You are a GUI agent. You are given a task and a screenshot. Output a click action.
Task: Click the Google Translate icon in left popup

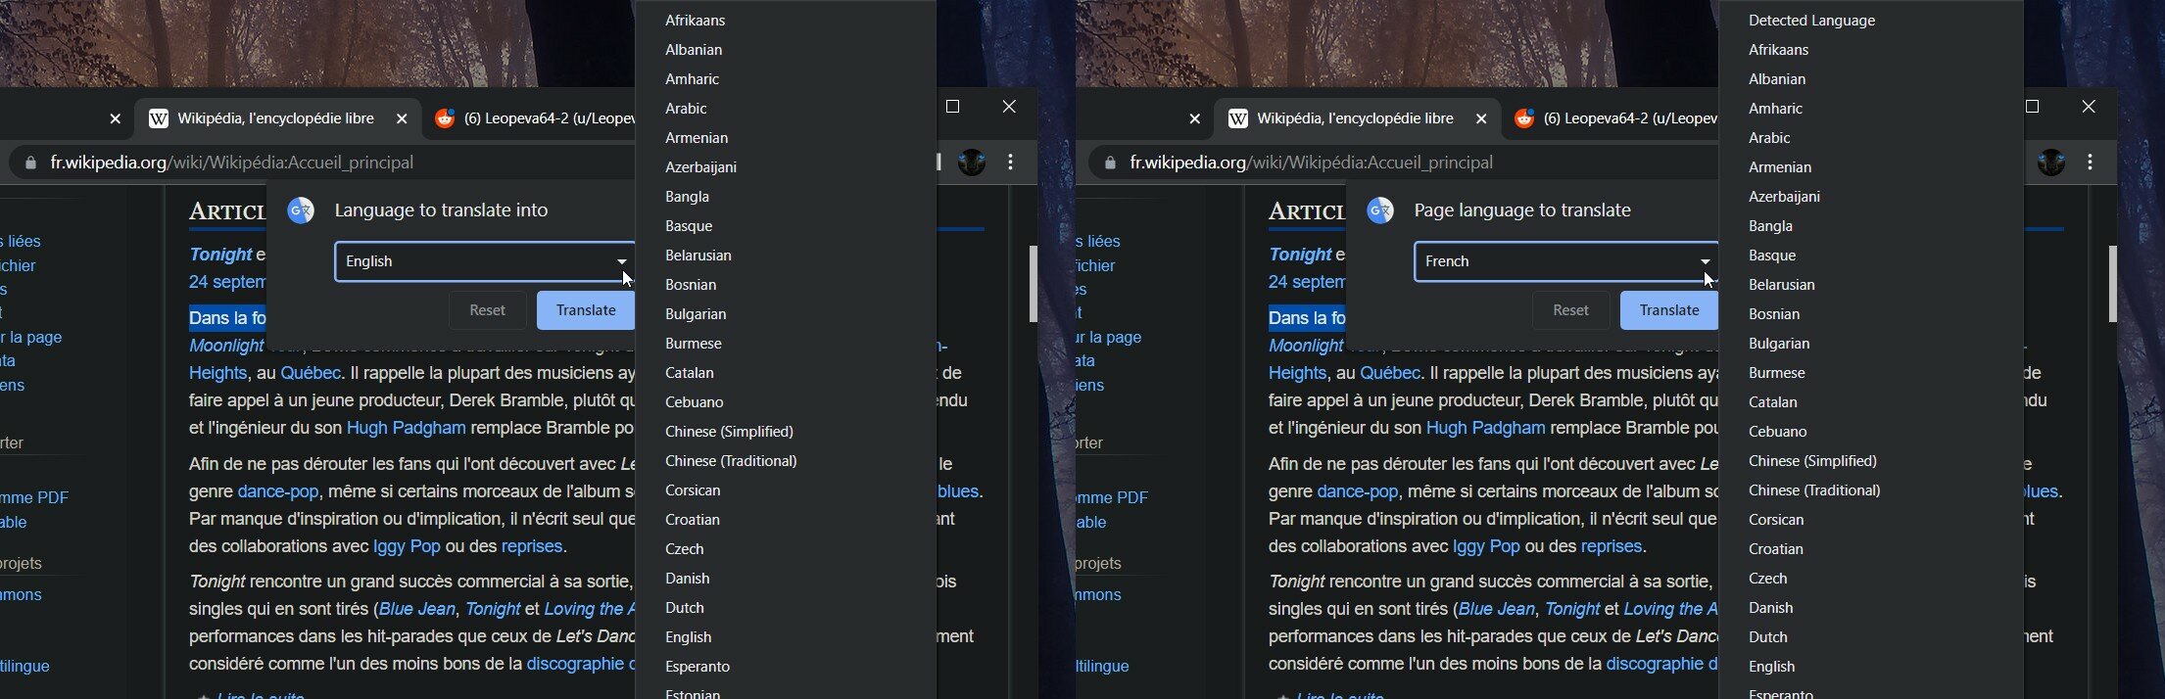click(x=301, y=210)
